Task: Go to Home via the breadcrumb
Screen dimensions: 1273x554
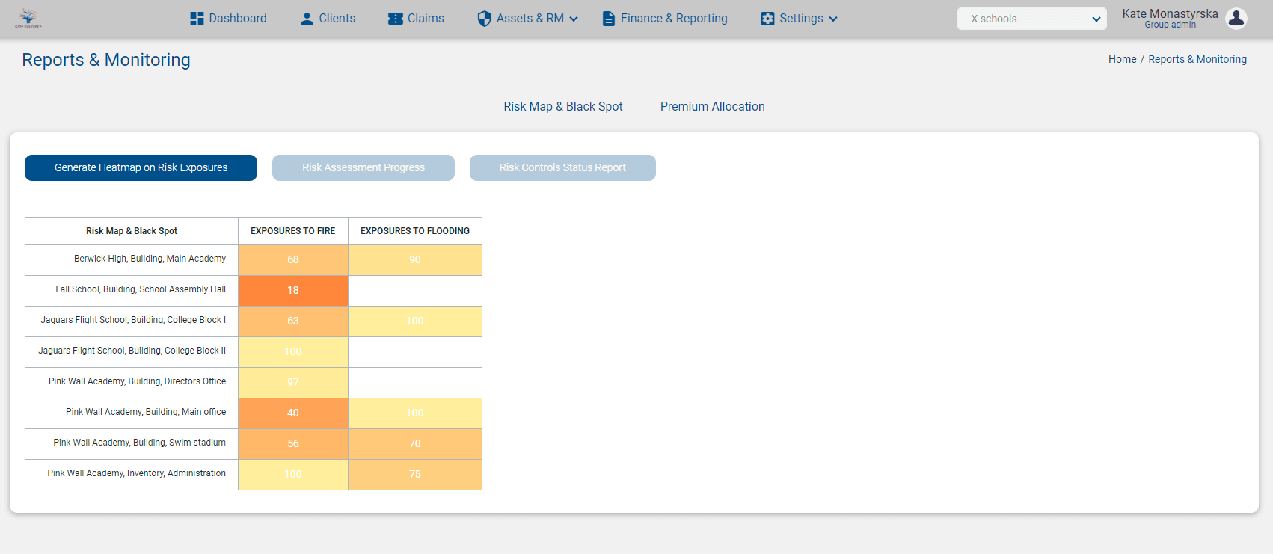Action: coord(1122,59)
